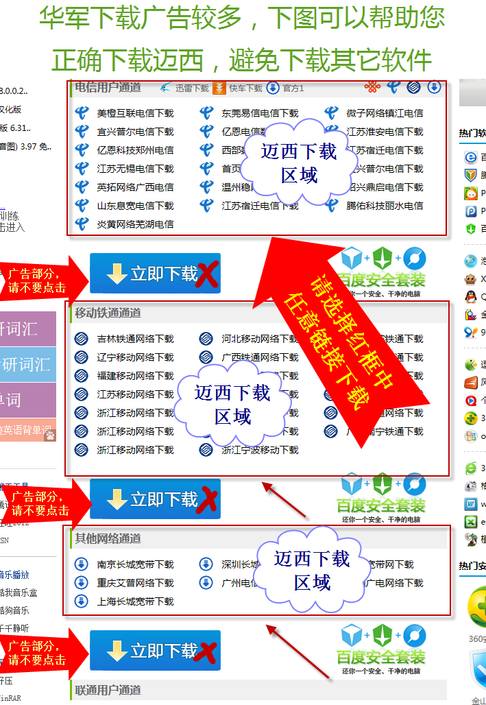Click the brown monkey icon in sidebar
Viewport: 486px width, 705px height.
[470, 278]
